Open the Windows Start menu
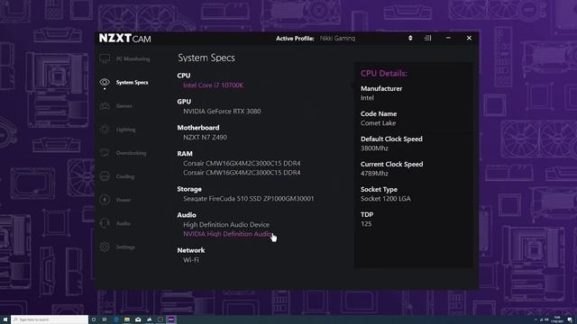577x324 pixels. (5, 319)
